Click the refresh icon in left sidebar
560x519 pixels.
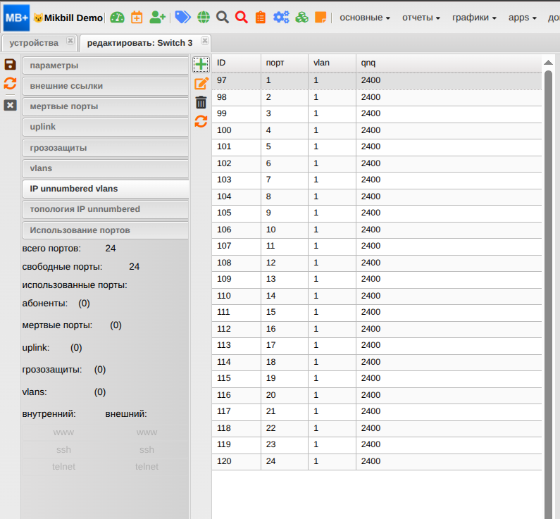pyautogui.click(x=10, y=84)
